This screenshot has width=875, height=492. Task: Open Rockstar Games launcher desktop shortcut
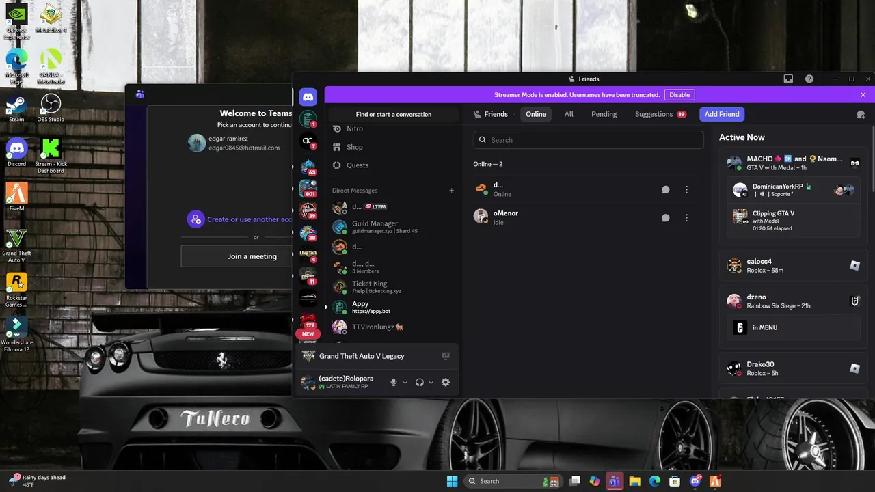click(x=16, y=290)
